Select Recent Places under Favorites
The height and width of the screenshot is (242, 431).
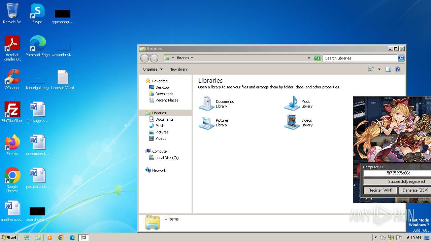(x=163, y=100)
